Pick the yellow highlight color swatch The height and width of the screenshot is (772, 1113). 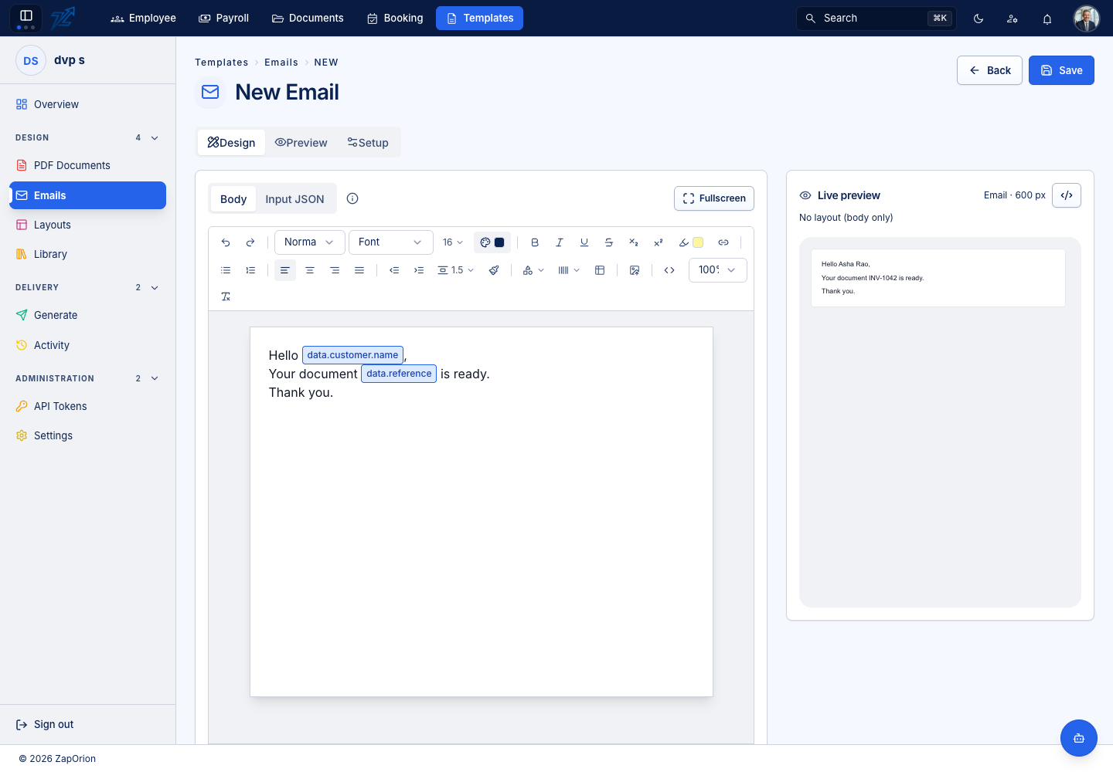coord(698,242)
